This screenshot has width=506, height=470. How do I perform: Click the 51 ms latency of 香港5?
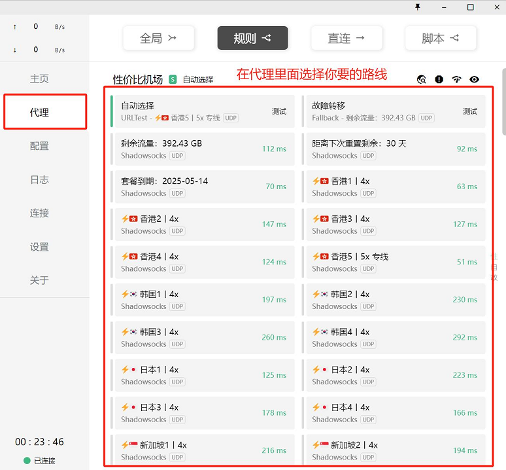pyautogui.click(x=467, y=262)
